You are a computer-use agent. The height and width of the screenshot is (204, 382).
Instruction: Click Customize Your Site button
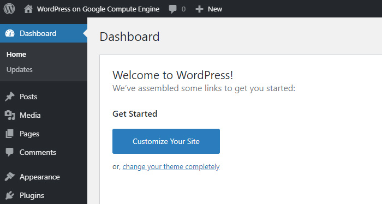pos(166,141)
